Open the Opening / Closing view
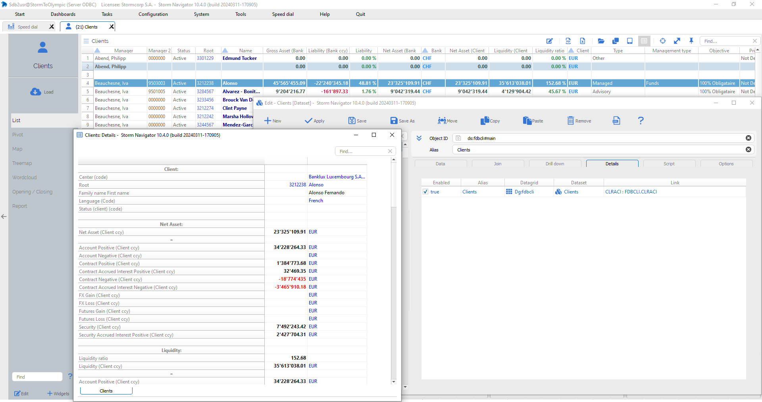762x402 pixels. tap(32, 192)
